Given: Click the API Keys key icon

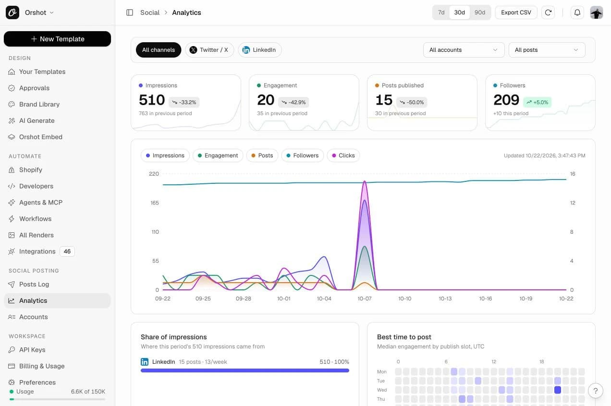Looking at the screenshot, I should click(12, 350).
